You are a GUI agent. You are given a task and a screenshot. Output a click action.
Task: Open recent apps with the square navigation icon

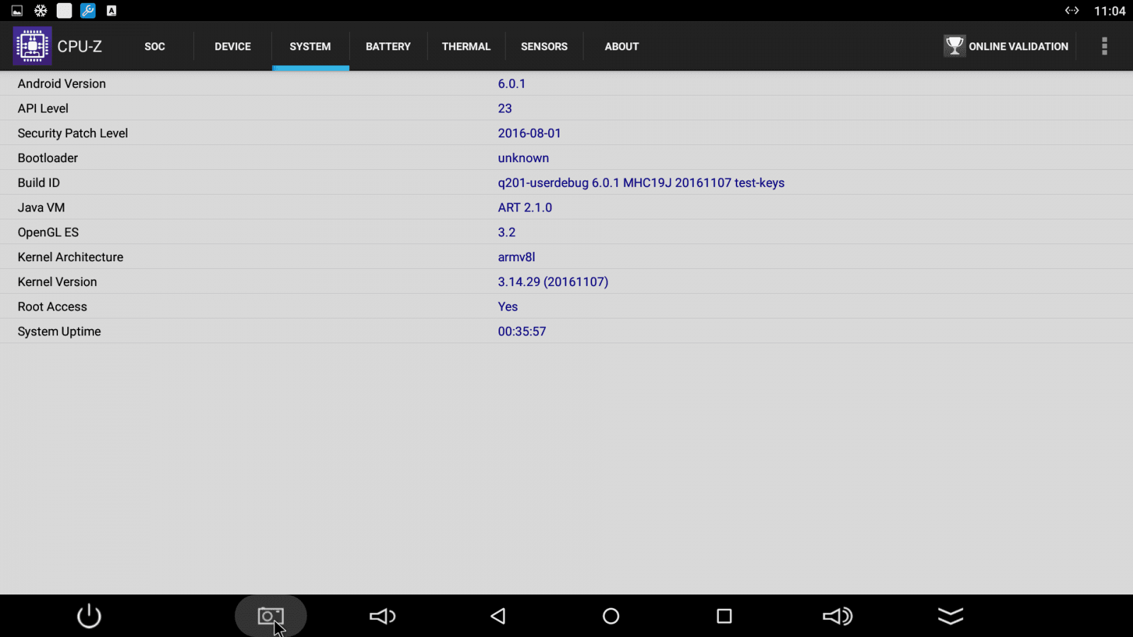click(724, 616)
